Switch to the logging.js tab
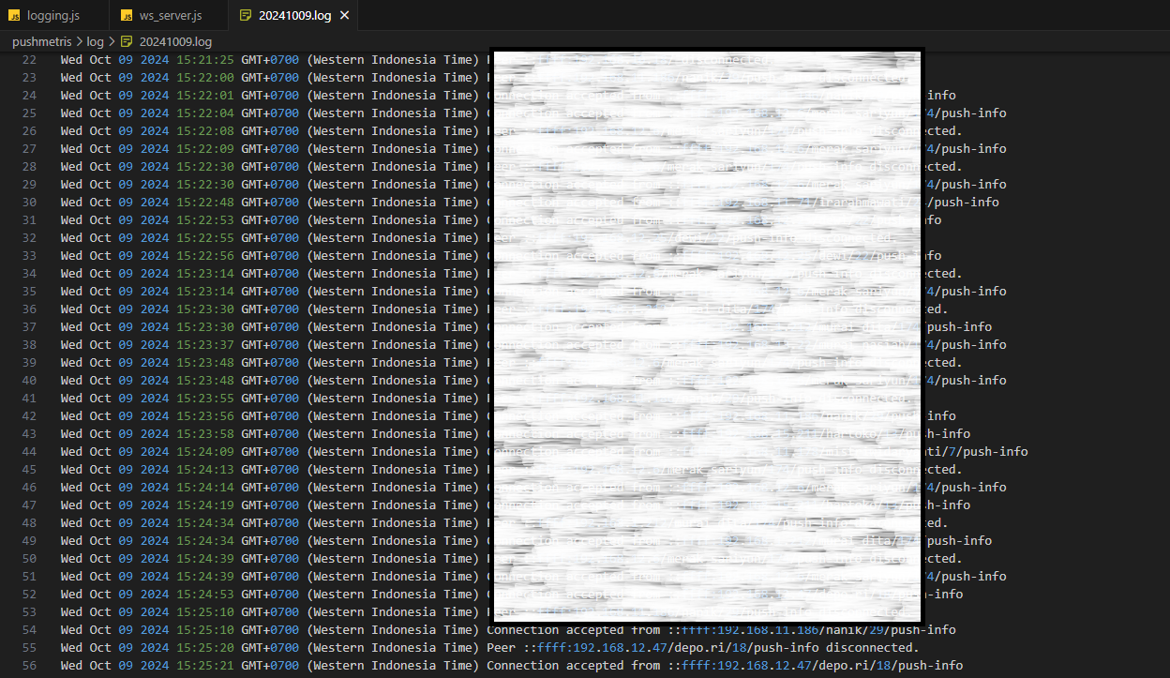Screen dimensions: 1170x678 pos(53,15)
